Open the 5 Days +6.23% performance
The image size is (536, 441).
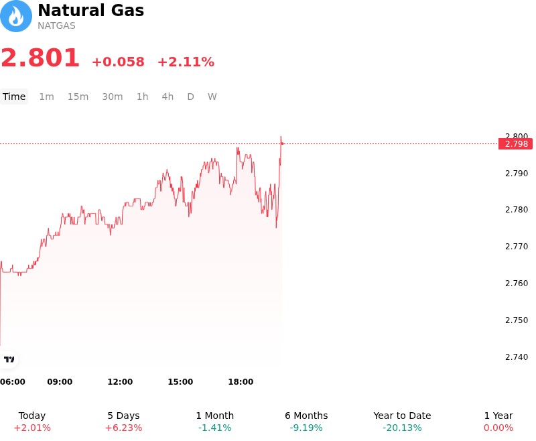point(123,422)
